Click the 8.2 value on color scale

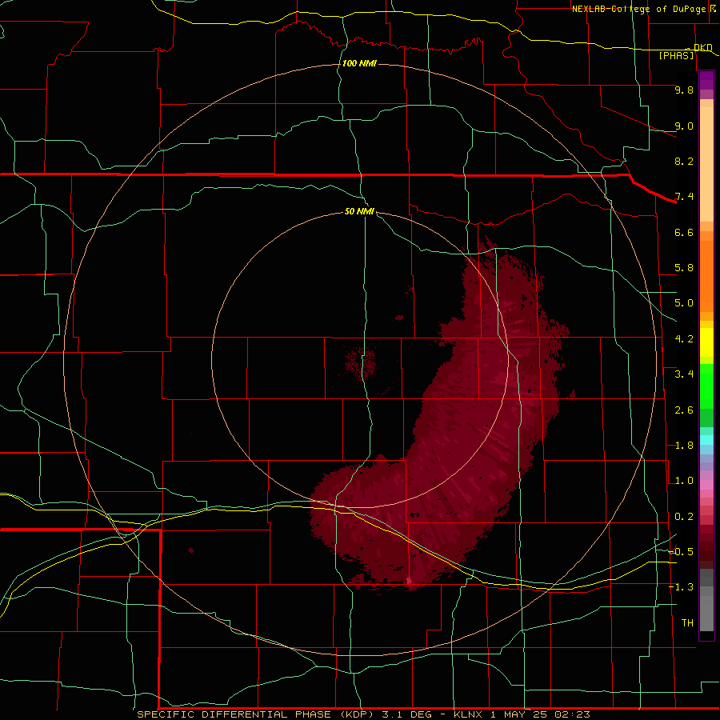(x=684, y=161)
